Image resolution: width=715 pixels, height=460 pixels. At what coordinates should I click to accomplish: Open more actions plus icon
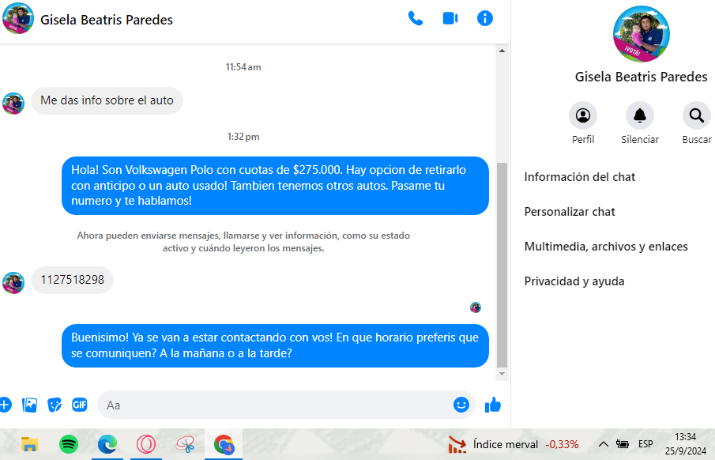pyautogui.click(x=5, y=405)
